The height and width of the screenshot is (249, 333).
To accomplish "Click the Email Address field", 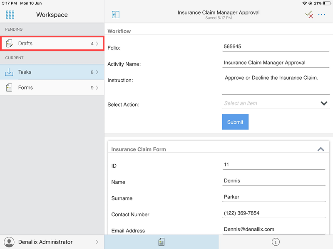I will [274, 229].
